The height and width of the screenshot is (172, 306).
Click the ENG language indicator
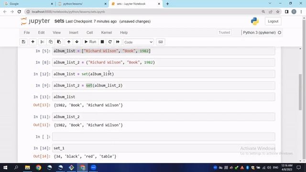pyautogui.click(x=275, y=168)
